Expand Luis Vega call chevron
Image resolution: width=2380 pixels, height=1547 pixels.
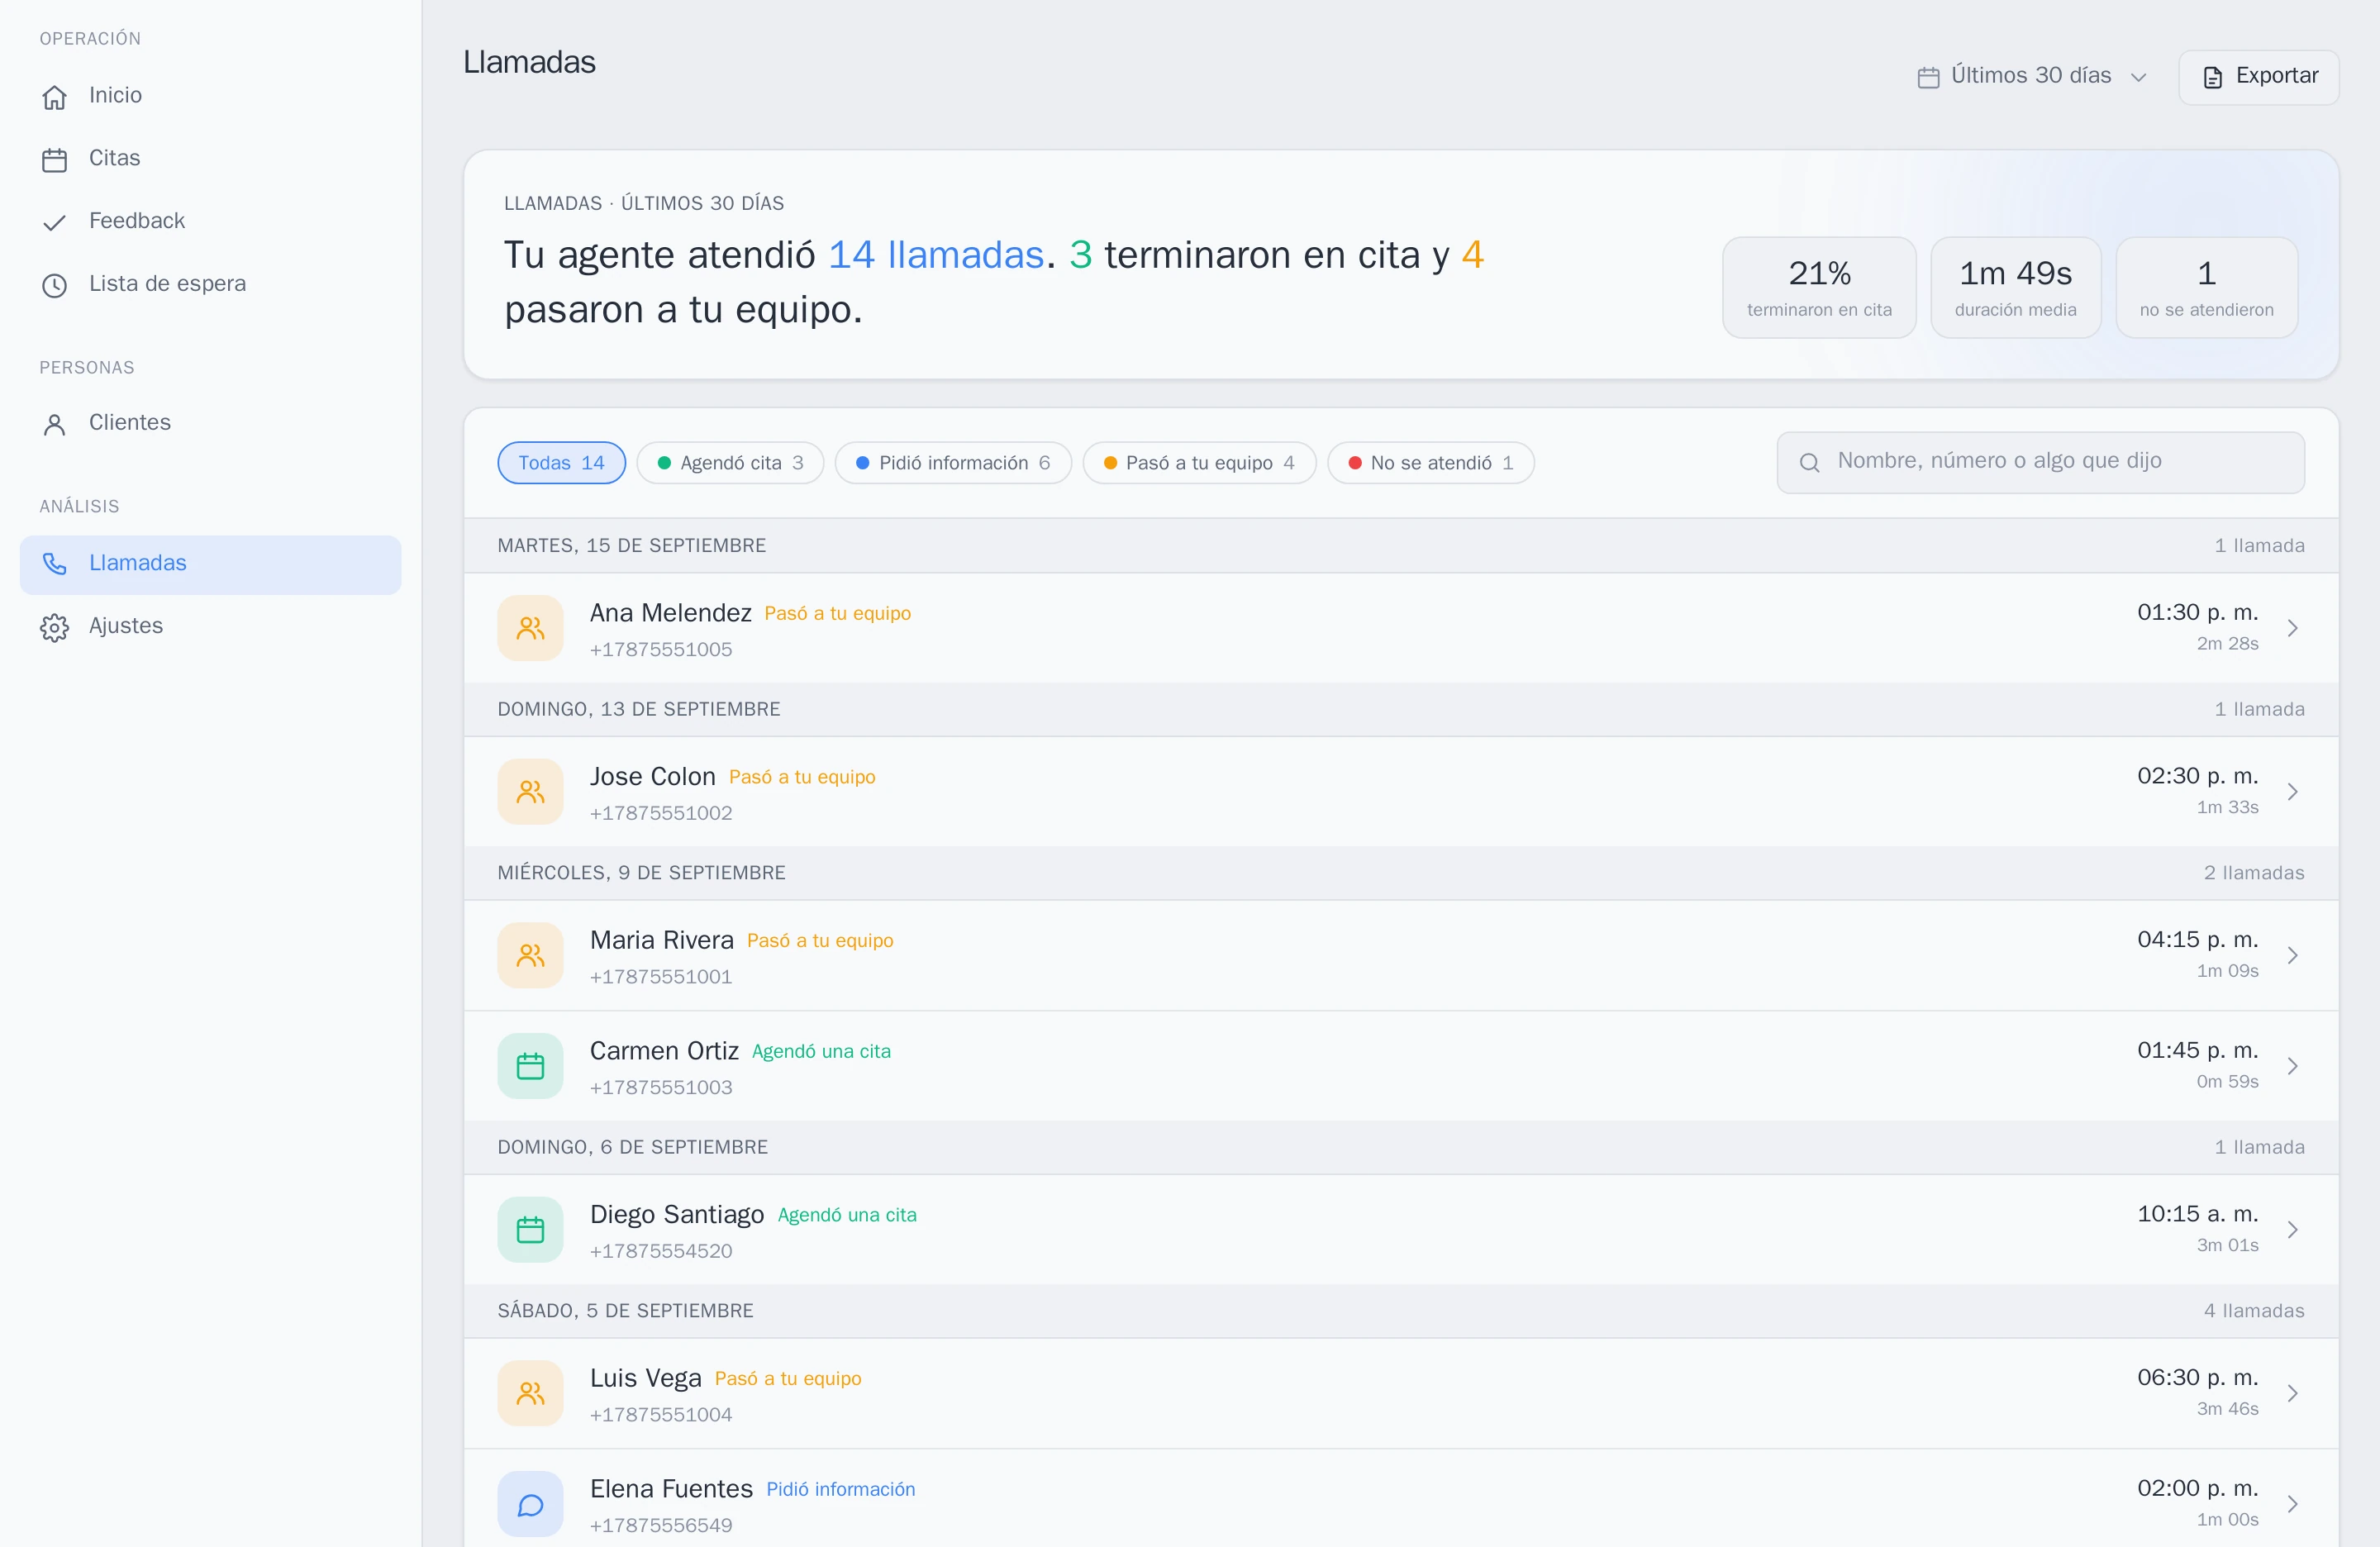coord(2292,1394)
